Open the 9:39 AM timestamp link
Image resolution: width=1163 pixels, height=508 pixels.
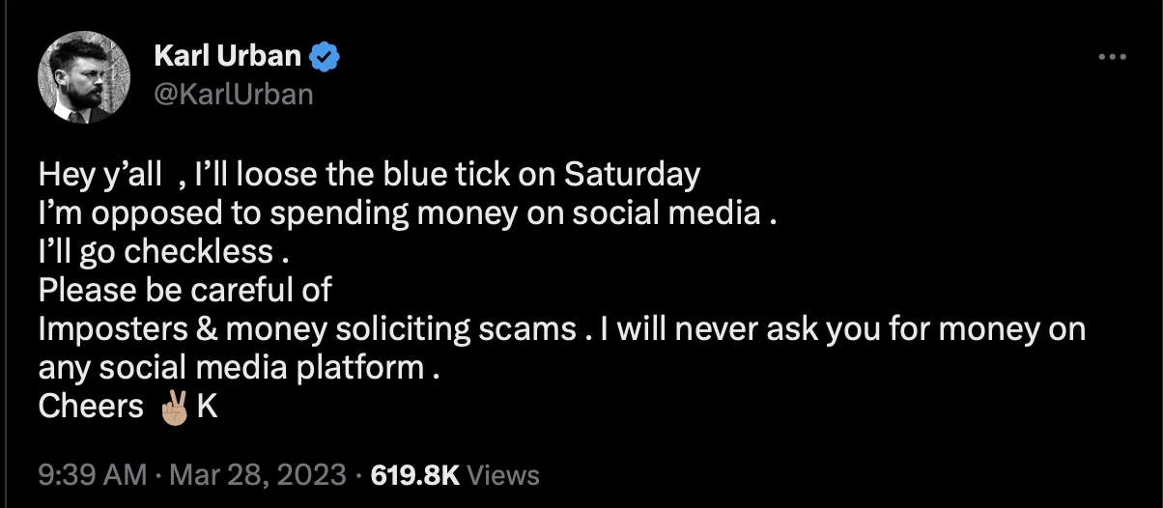tap(93, 475)
